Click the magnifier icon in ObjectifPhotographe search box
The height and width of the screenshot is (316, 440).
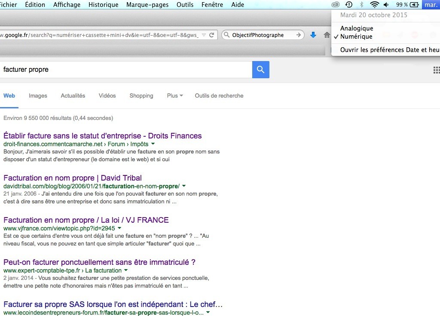(x=226, y=35)
